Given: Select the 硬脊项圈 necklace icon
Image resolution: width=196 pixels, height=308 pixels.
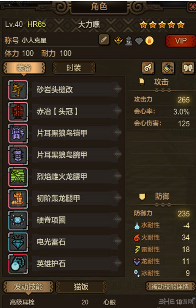Looking at the screenshot, I should 18,221.
